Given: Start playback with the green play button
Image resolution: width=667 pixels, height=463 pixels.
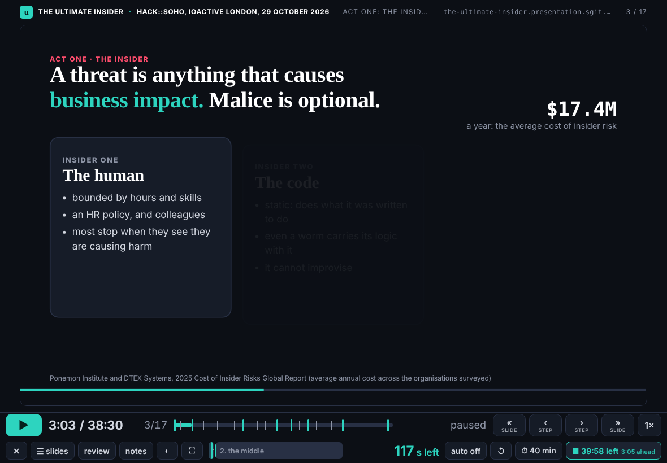Looking at the screenshot, I should 24,425.
